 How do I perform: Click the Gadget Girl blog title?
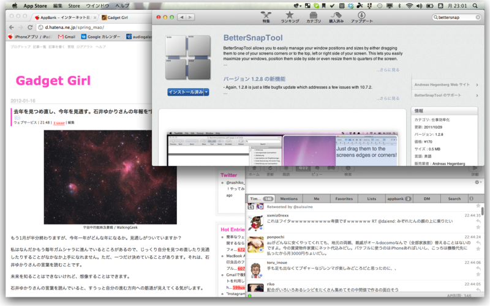pos(53,81)
